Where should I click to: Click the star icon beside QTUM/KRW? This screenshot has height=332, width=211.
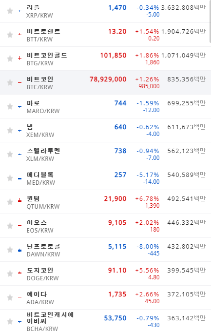pos(10,202)
